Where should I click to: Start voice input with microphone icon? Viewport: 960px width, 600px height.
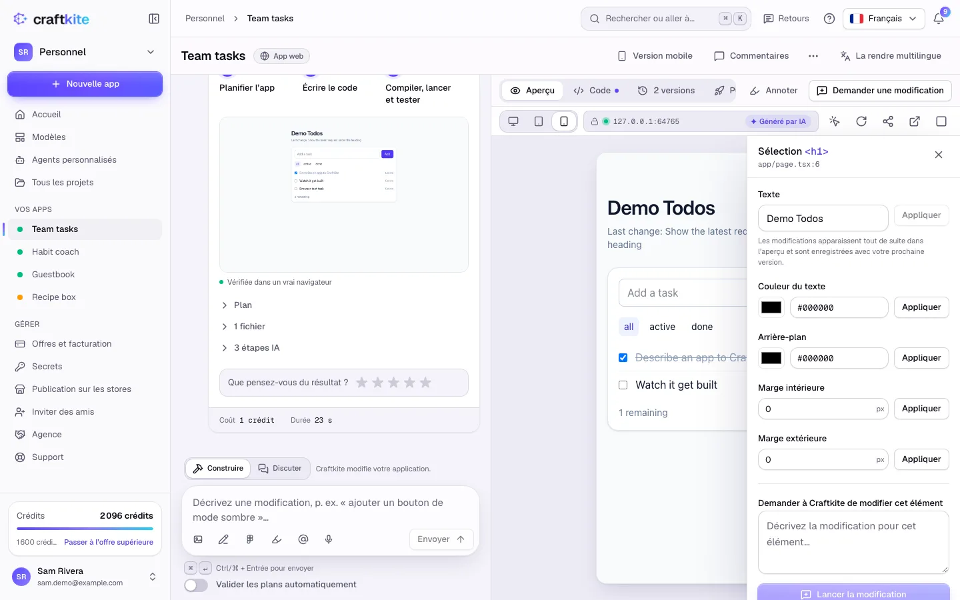[329, 539]
